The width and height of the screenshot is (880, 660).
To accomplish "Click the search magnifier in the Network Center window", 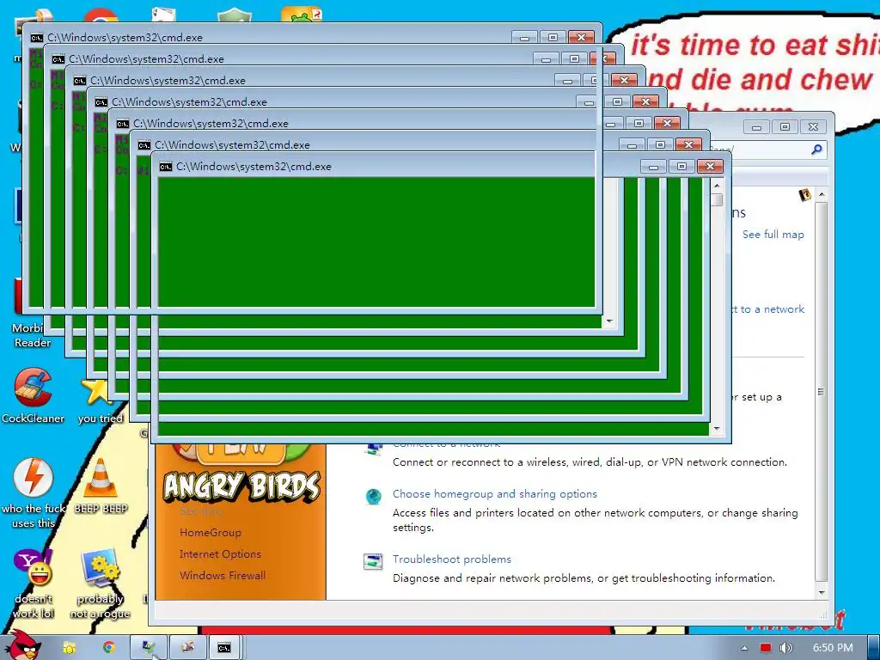I will coord(817,150).
